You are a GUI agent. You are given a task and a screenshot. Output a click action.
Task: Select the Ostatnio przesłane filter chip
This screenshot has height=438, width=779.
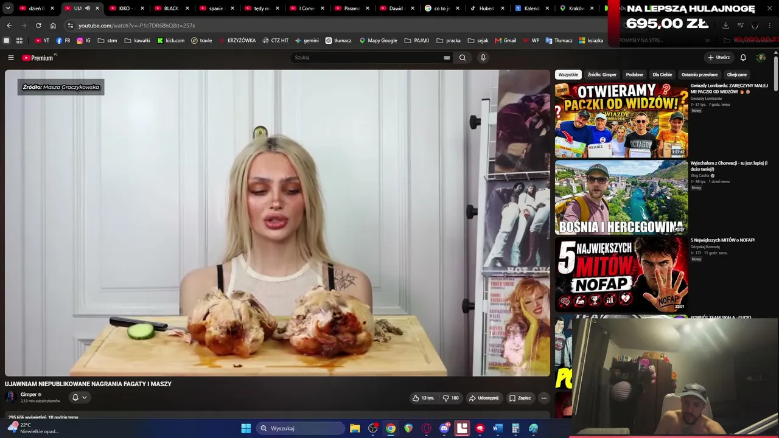tap(699, 75)
